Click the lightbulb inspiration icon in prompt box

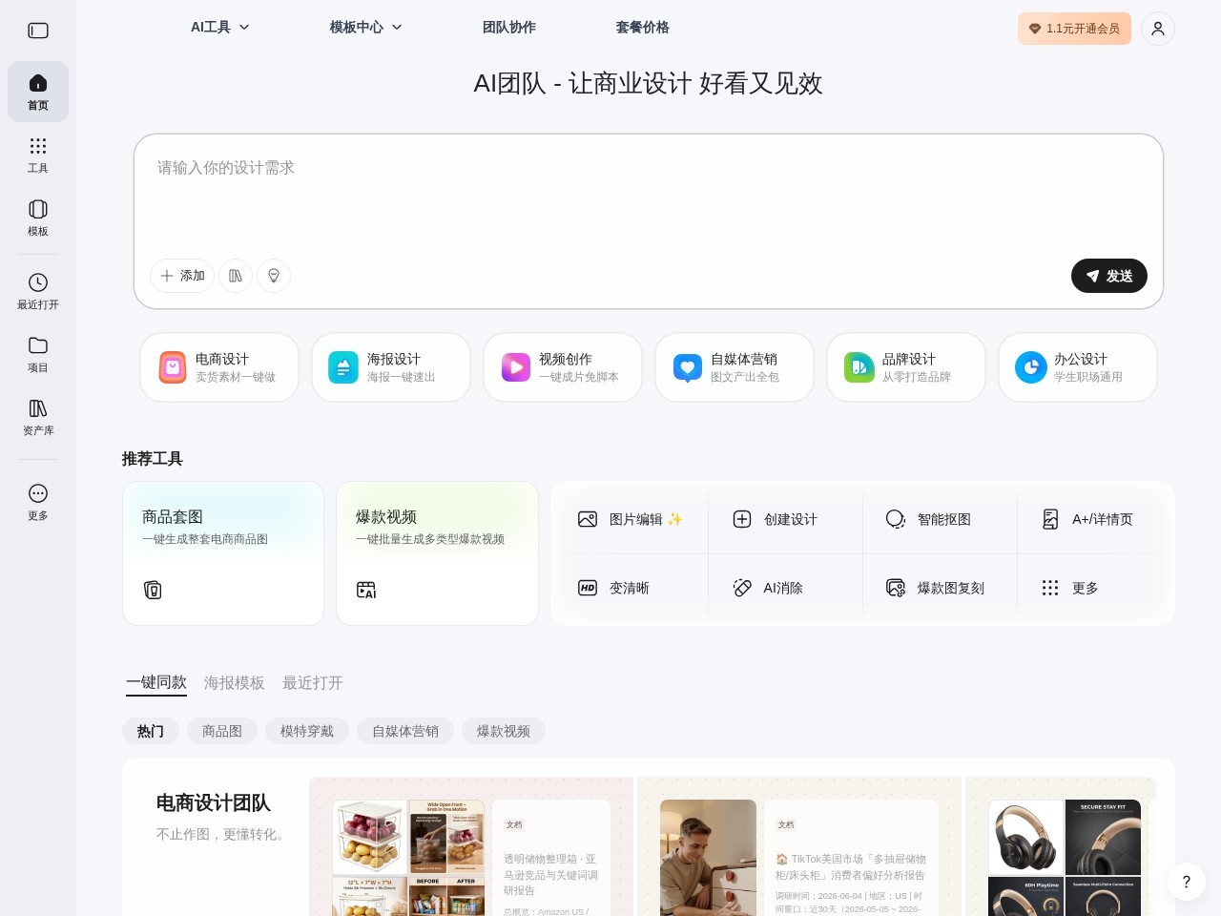click(274, 276)
